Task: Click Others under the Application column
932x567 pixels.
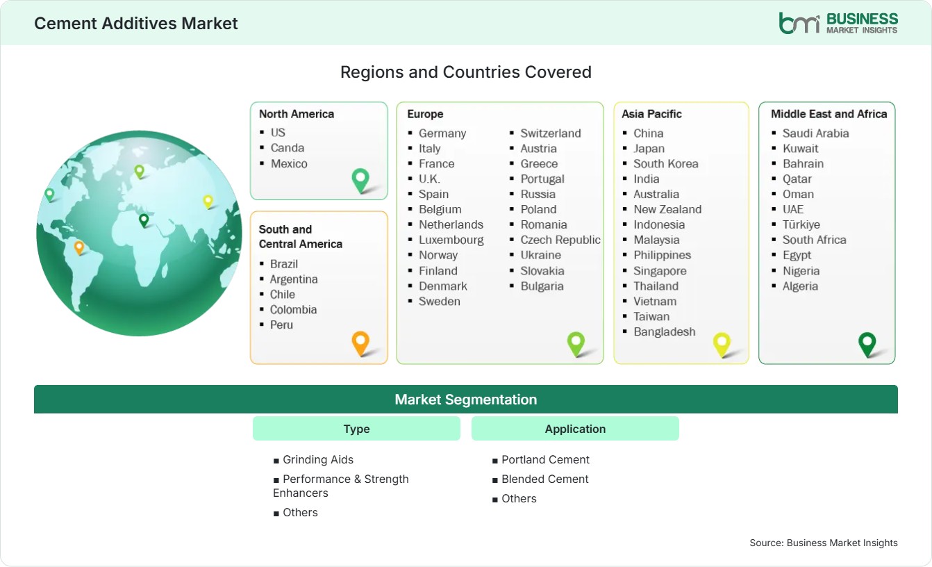Action: tap(519, 498)
